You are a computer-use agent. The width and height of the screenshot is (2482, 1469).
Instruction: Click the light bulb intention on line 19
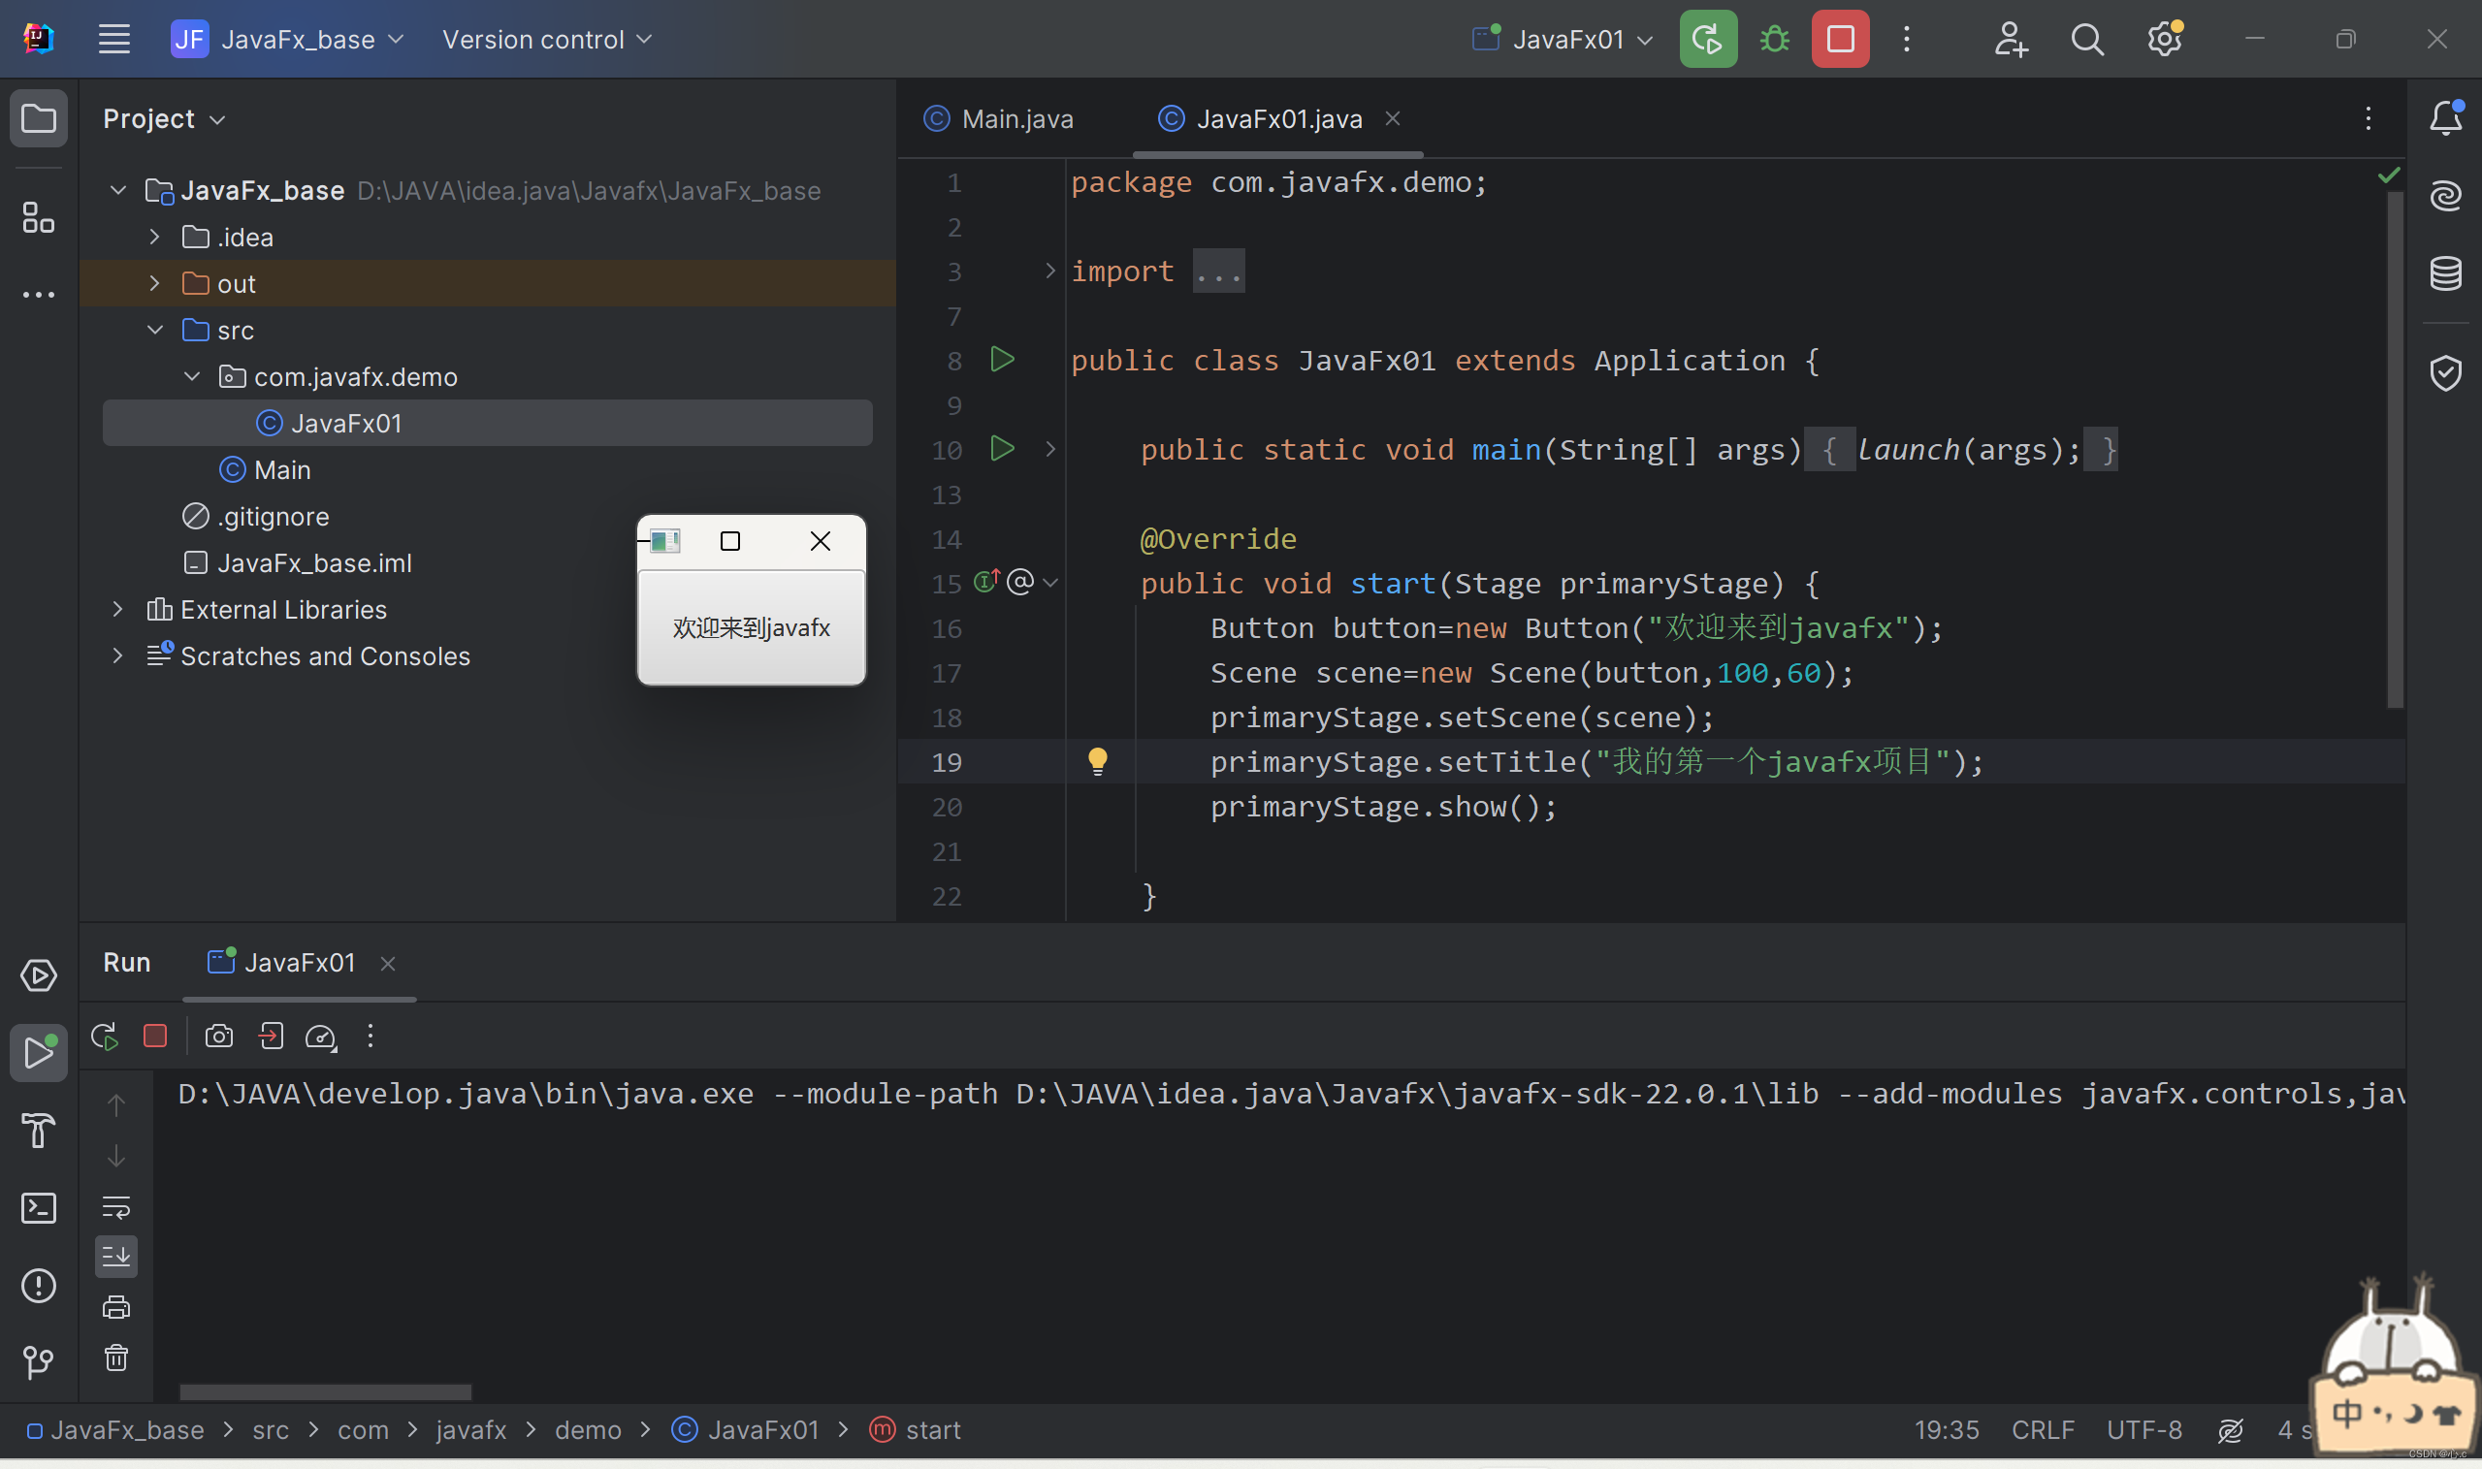[x=1097, y=761]
